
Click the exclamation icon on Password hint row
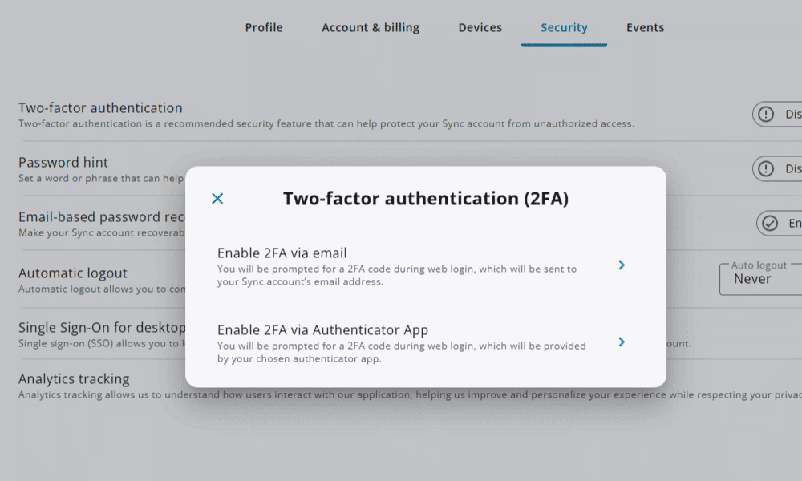click(767, 169)
